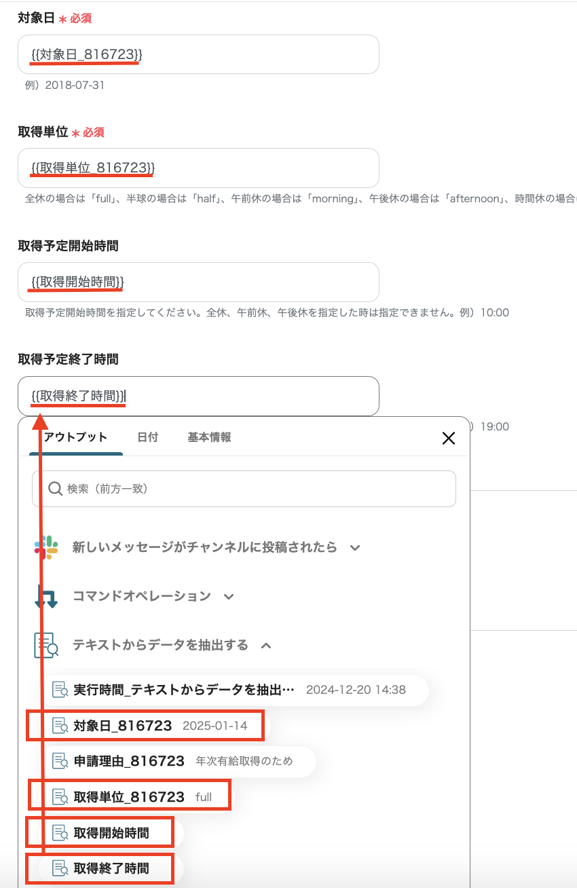Select the アウトプット tab
577x888 pixels.
click(75, 437)
